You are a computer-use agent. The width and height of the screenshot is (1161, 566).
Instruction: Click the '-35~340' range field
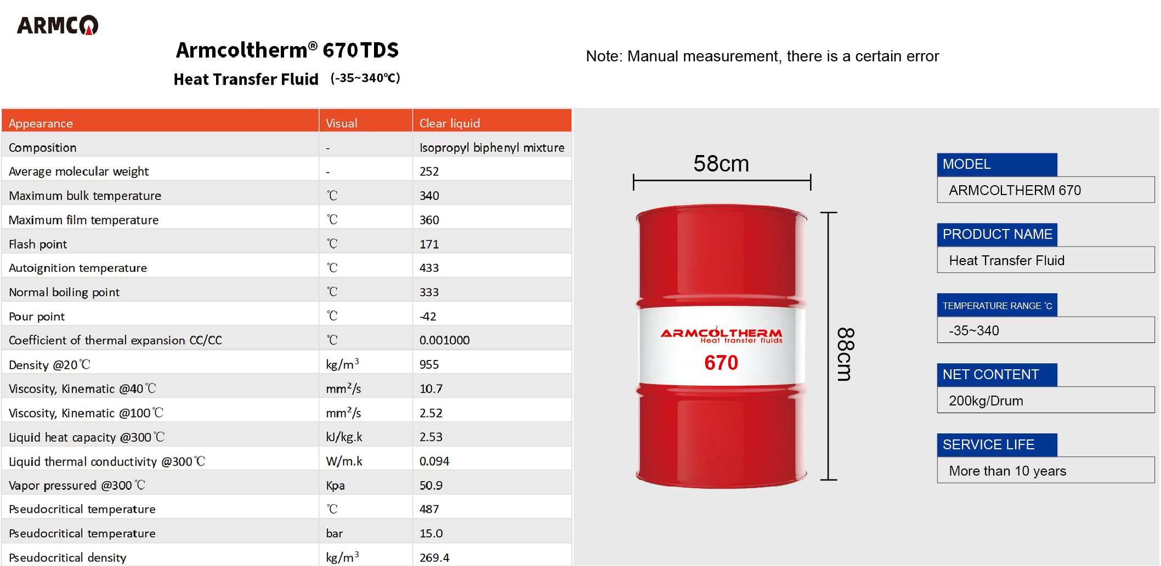(1046, 330)
